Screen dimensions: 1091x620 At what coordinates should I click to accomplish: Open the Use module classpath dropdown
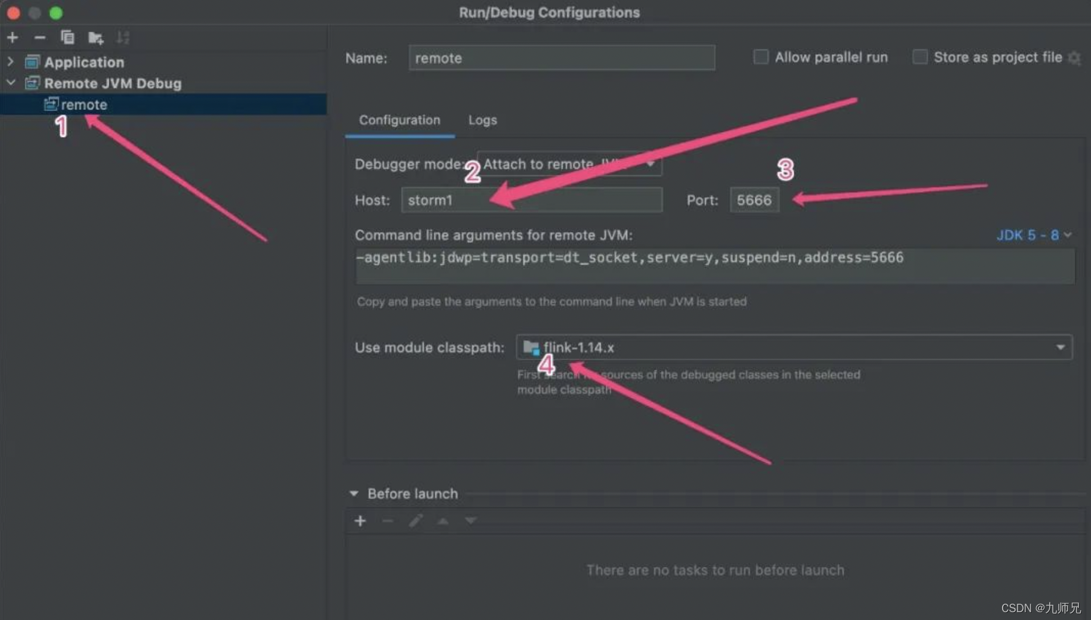click(794, 347)
